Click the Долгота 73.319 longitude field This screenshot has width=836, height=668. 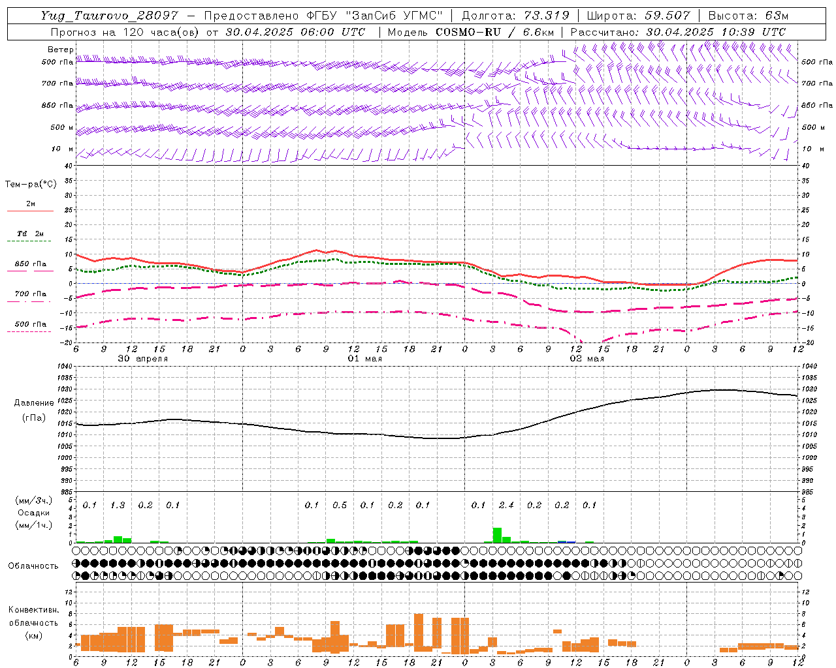515,16
